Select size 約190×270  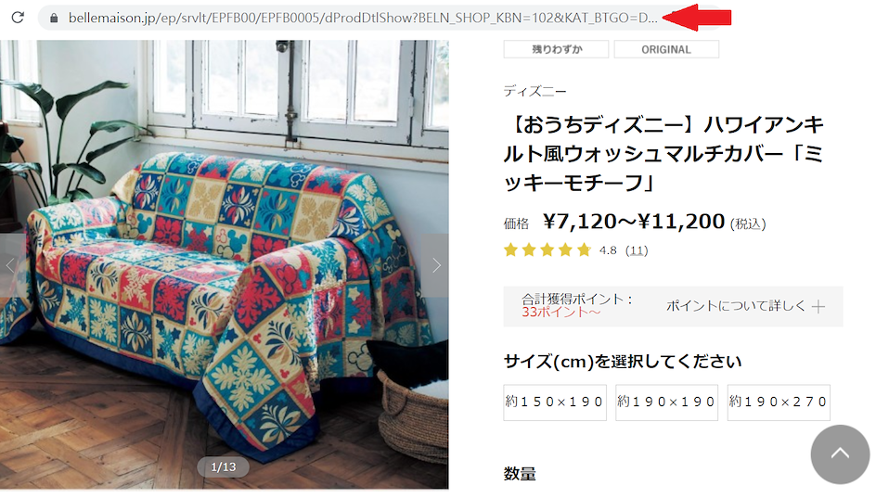[x=779, y=402]
